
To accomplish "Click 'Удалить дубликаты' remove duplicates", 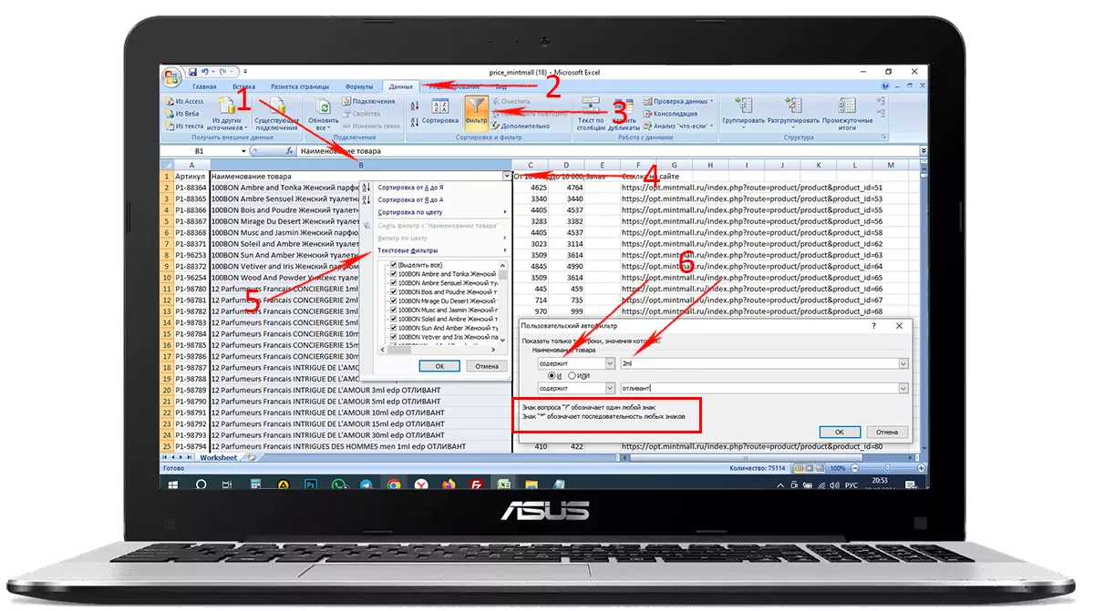I will tap(624, 113).
